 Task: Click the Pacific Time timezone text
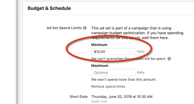[99, 101]
